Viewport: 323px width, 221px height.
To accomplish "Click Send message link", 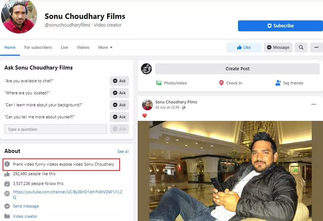I will point(26,206).
